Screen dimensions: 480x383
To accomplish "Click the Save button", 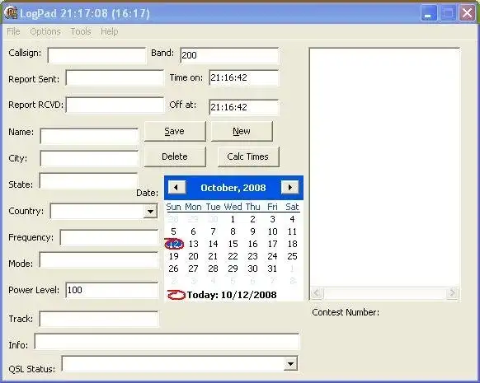I will [x=175, y=131].
